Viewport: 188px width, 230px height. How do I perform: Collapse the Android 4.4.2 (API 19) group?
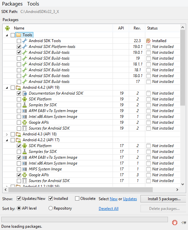tap(7, 88)
